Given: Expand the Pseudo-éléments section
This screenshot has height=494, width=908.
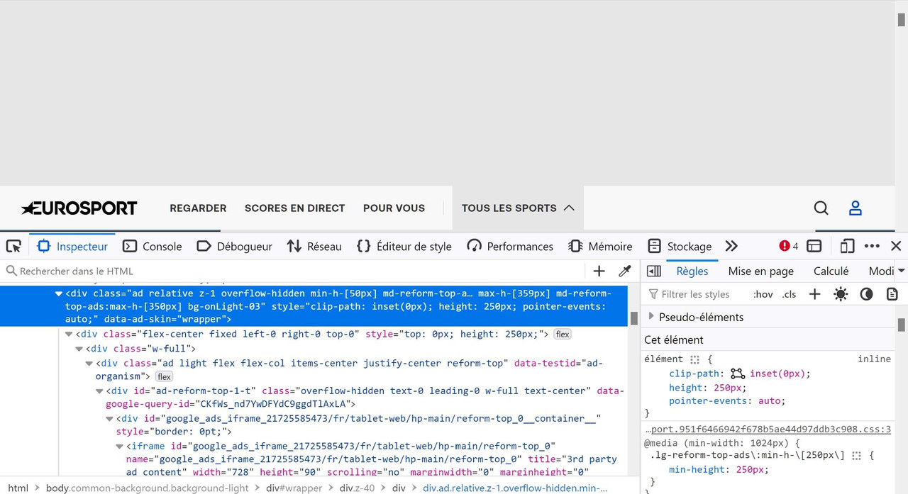Looking at the screenshot, I should pos(651,316).
